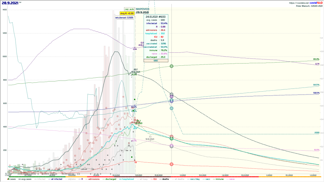Click the green immune marker on the cursor line
324x182 pixels.
(x=171, y=66)
